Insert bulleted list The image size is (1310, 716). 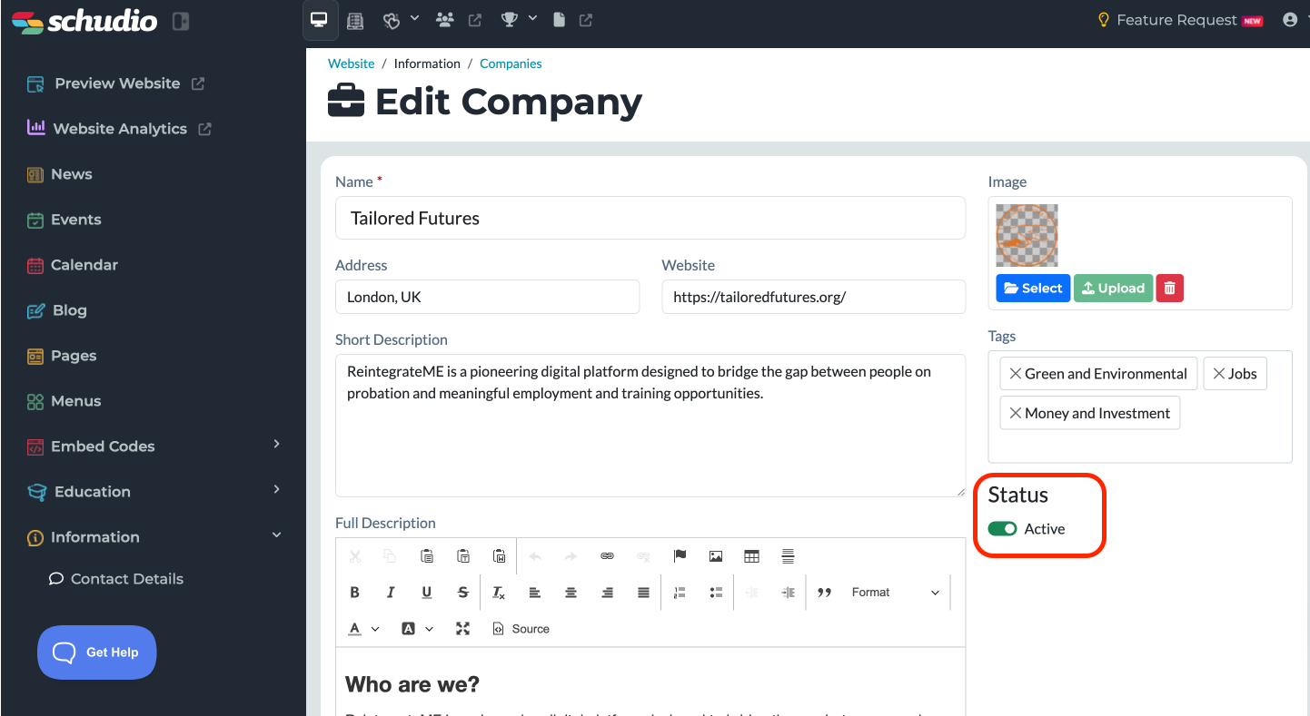(716, 593)
